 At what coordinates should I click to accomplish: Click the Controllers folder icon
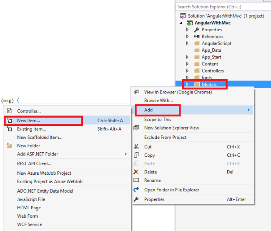197,71
